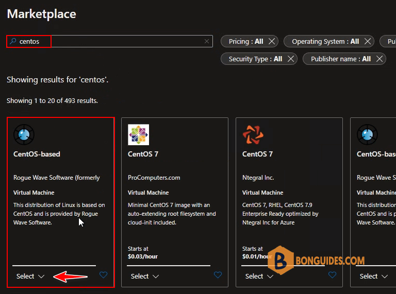Favorite the ProComputers.com CentOS 7 offer
Viewport: 396px width, 294px height.
click(x=218, y=274)
